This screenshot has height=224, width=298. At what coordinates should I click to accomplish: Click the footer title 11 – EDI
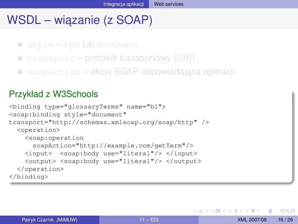click(149, 220)
